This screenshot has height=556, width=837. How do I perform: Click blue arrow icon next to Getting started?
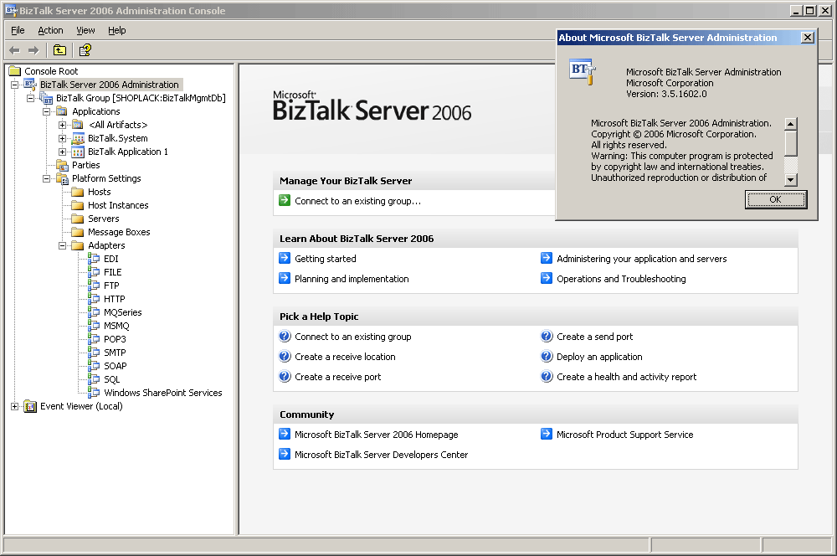[x=285, y=259]
